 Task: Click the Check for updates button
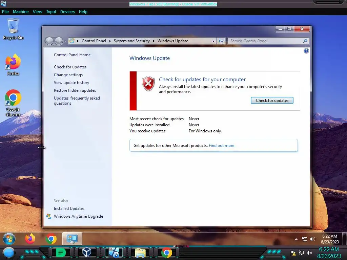pos(272,100)
